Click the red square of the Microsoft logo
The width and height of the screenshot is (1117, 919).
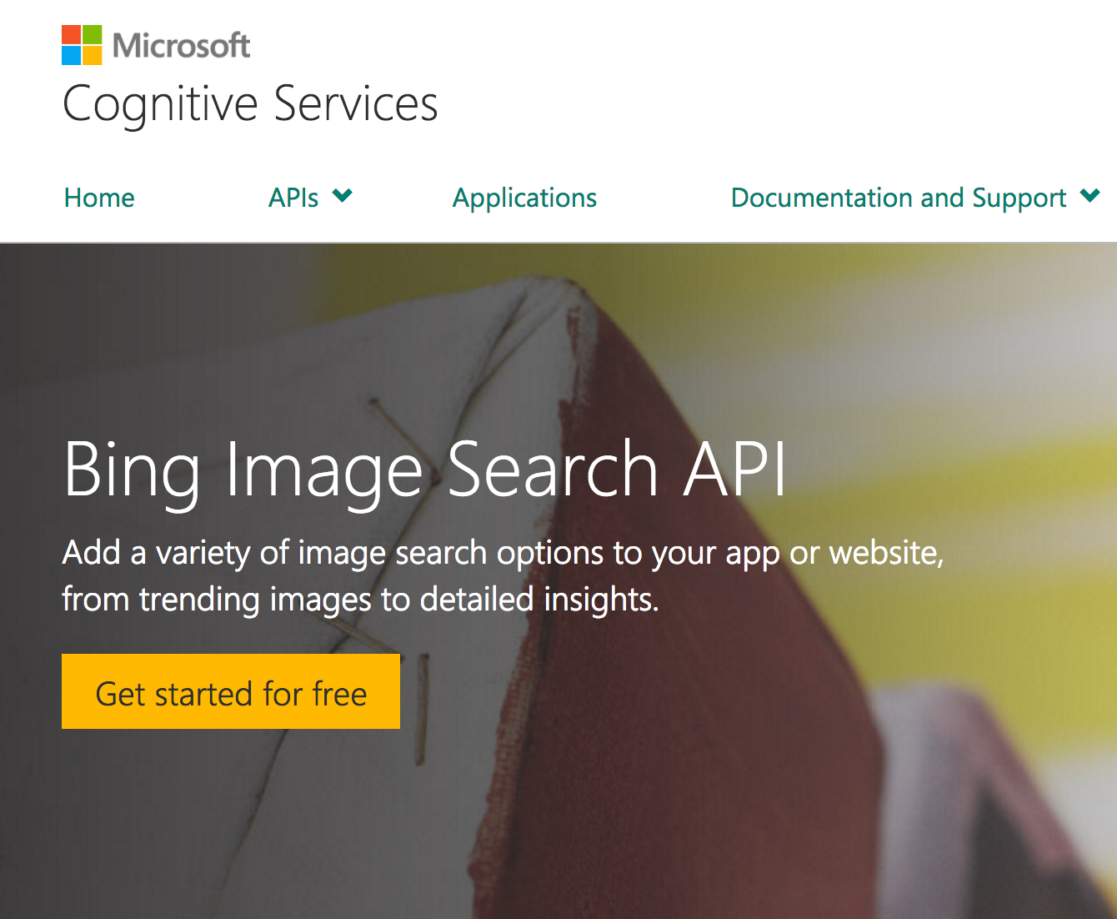(71, 34)
